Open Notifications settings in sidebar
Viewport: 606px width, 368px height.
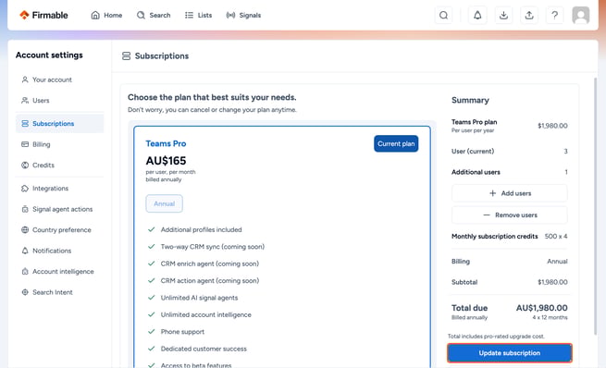point(59,251)
